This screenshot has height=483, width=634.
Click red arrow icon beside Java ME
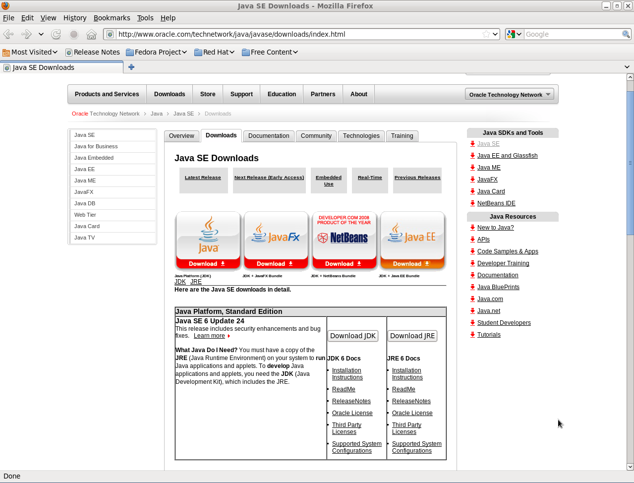[473, 168]
